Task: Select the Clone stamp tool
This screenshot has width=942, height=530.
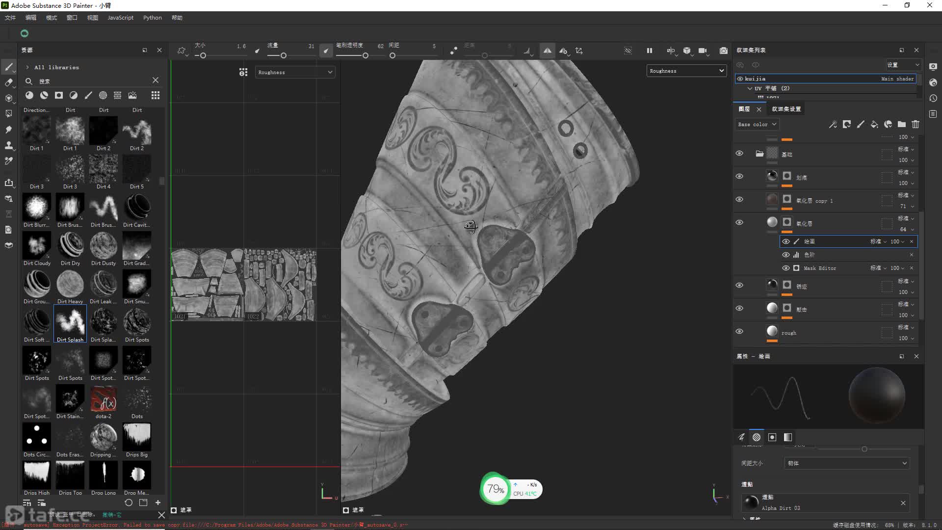Action: pyautogui.click(x=9, y=145)
